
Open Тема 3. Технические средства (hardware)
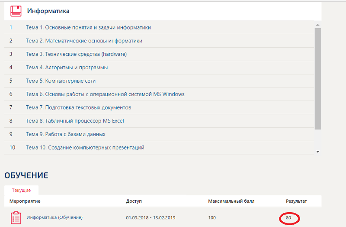coord(77,54)
